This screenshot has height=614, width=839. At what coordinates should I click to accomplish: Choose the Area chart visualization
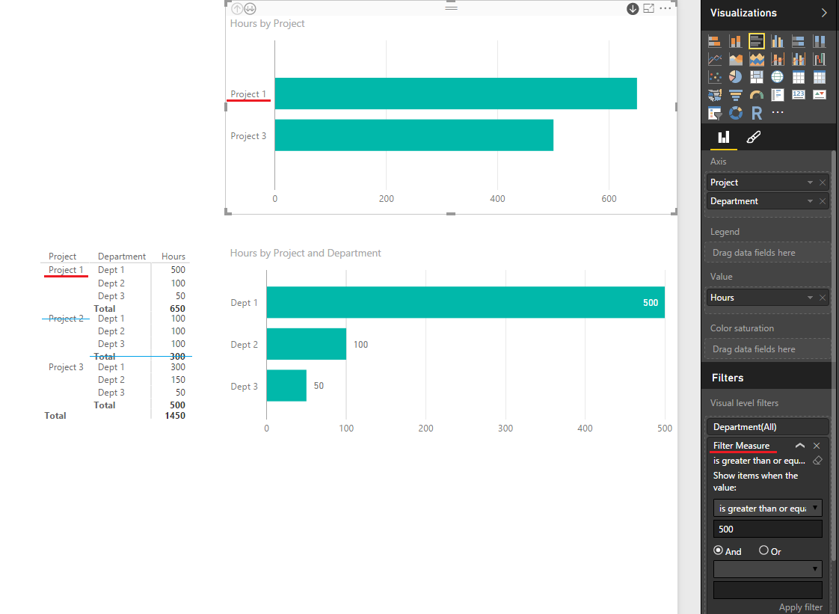click(736, 59)
